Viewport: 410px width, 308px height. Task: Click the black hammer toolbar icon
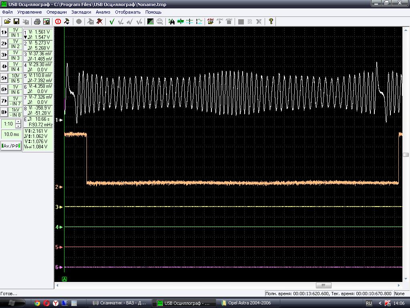pos(67,22)
